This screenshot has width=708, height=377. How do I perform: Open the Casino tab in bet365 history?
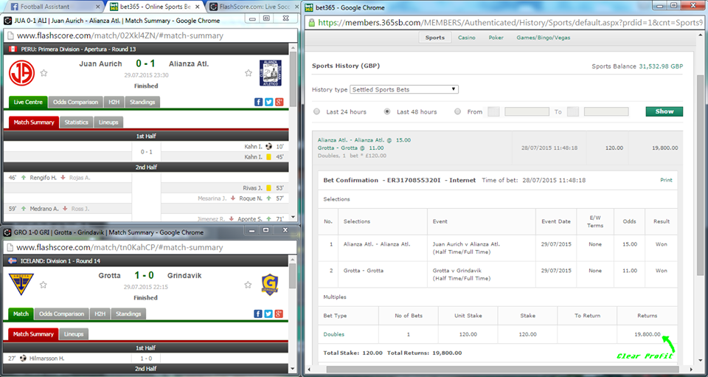coord(466,38)
